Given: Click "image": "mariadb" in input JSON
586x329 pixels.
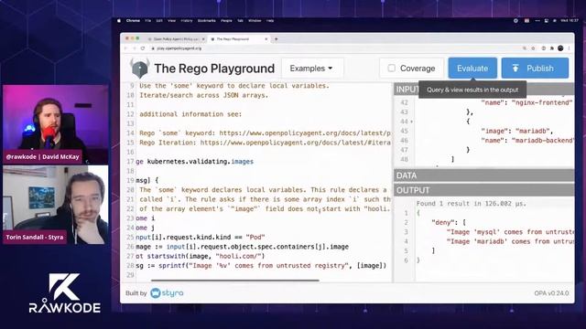Looking at the screenshot, I should 517,131.
